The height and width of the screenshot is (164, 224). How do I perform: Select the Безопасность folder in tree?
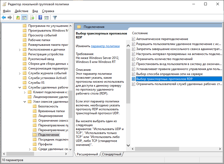click(x=48, y=106)
